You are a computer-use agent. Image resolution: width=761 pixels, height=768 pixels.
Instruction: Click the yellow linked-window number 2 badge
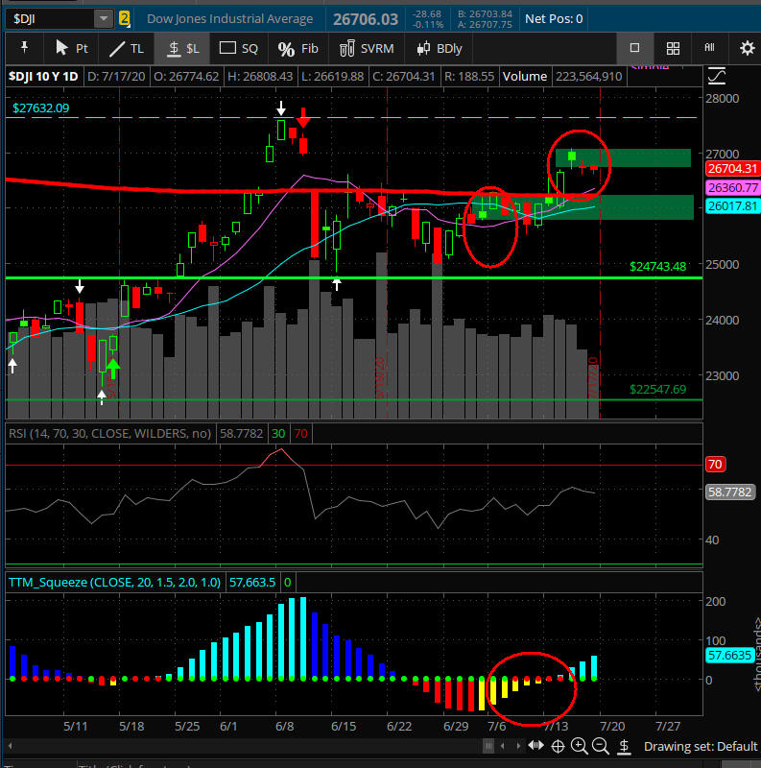(x=125, y=18)
